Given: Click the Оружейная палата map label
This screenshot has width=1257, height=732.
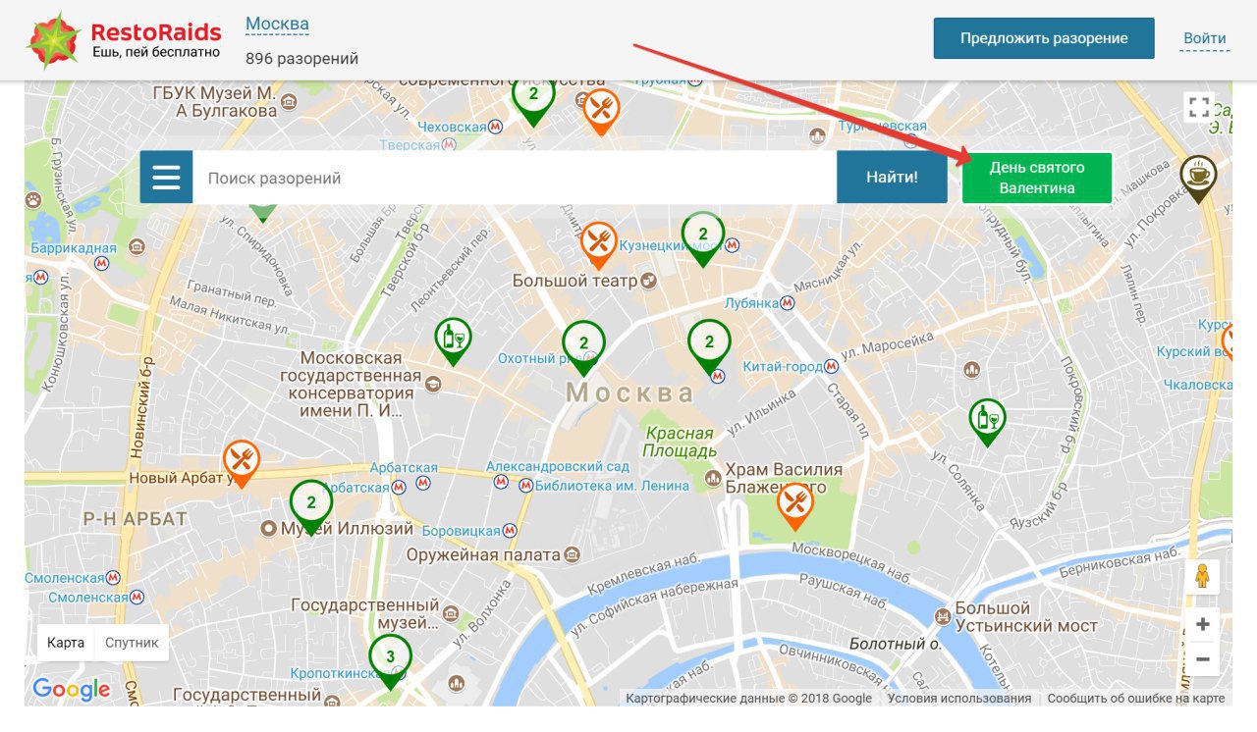Looking at the screenshot, I should pyautogui.click(x=482, y=555).
